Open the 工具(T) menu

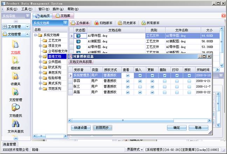27,9
